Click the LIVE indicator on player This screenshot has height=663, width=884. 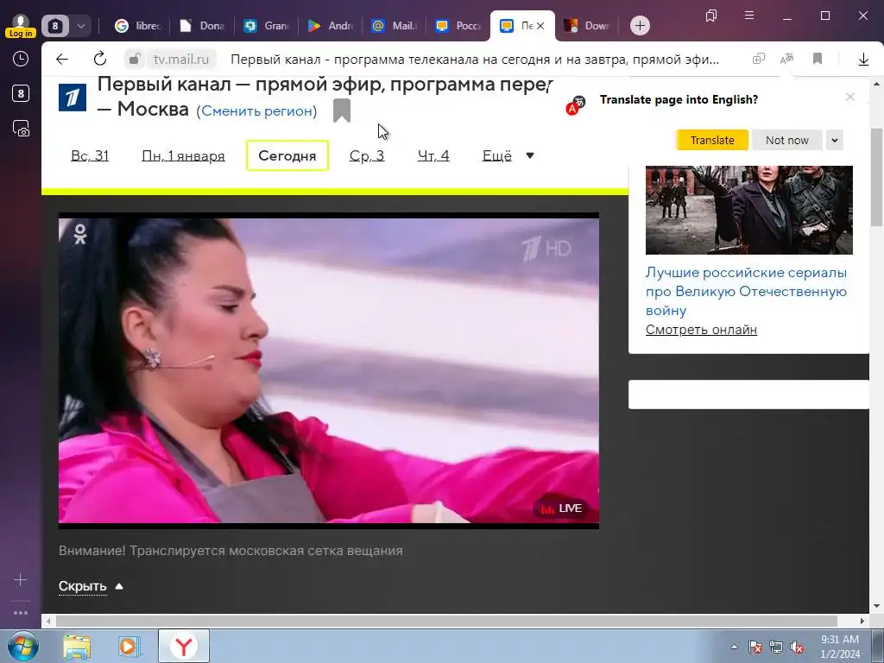[561, 508]
